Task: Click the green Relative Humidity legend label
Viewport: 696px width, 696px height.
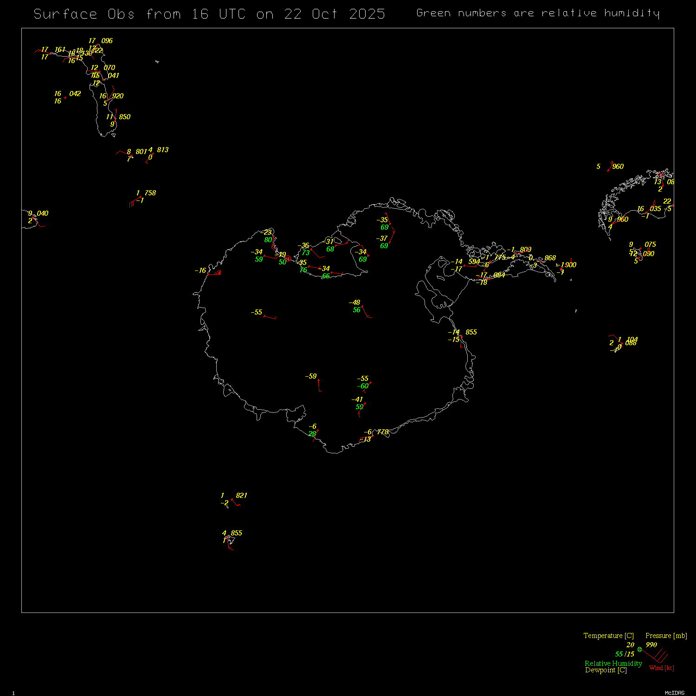Action: (613, 664)
